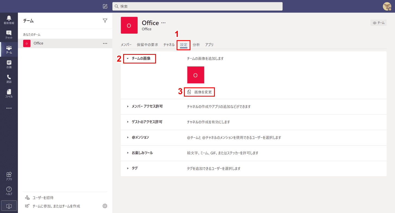Click the @チームと @チャネル description text
This screenshot has height=213, width=395.
[234, 138]
